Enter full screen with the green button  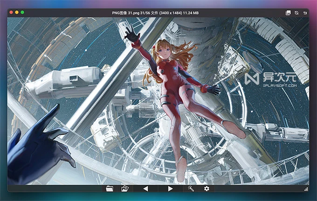coord(22,13)
